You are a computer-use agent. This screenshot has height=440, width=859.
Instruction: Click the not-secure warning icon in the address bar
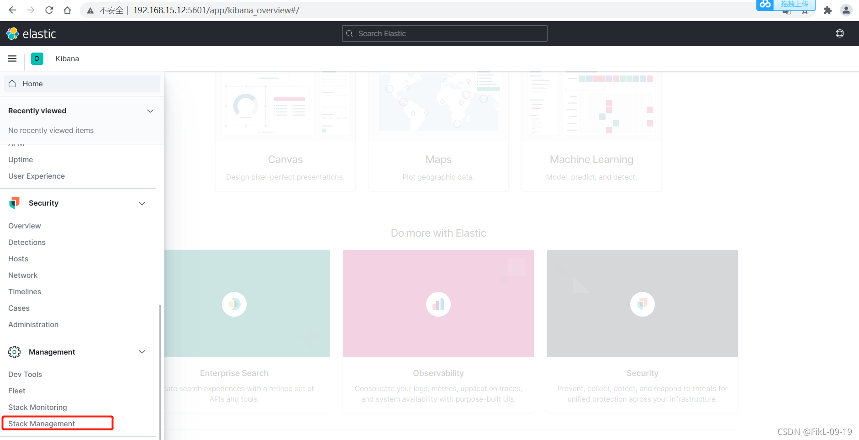pyautogui.click(x=90, y=10)
